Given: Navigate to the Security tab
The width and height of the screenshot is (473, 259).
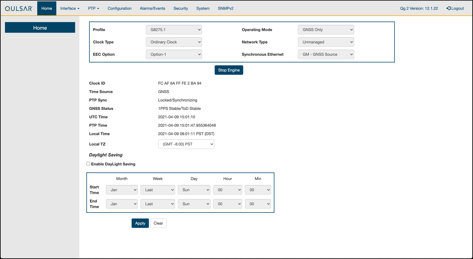Looking at the screenshot, I should 181,9.
